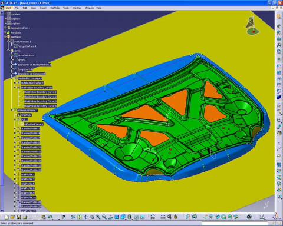The width and height of the screenshot is (283, 226).
Task: Collapse the DieMaker tree node
Action: (5, 37)
